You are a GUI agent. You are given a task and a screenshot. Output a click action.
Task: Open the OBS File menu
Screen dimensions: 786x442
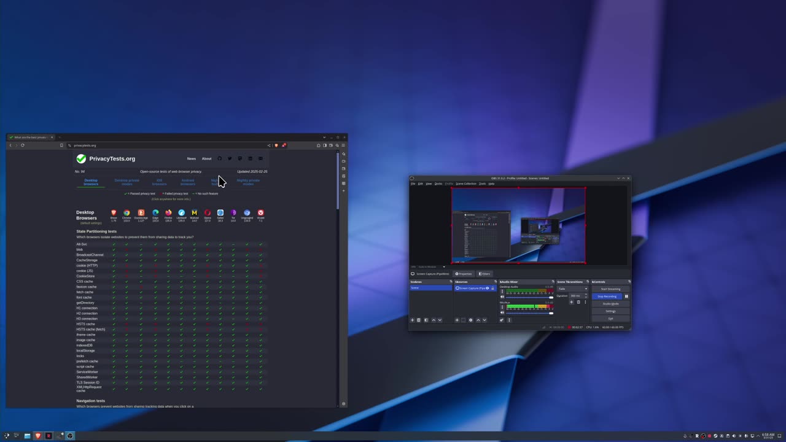pos(413,184)
